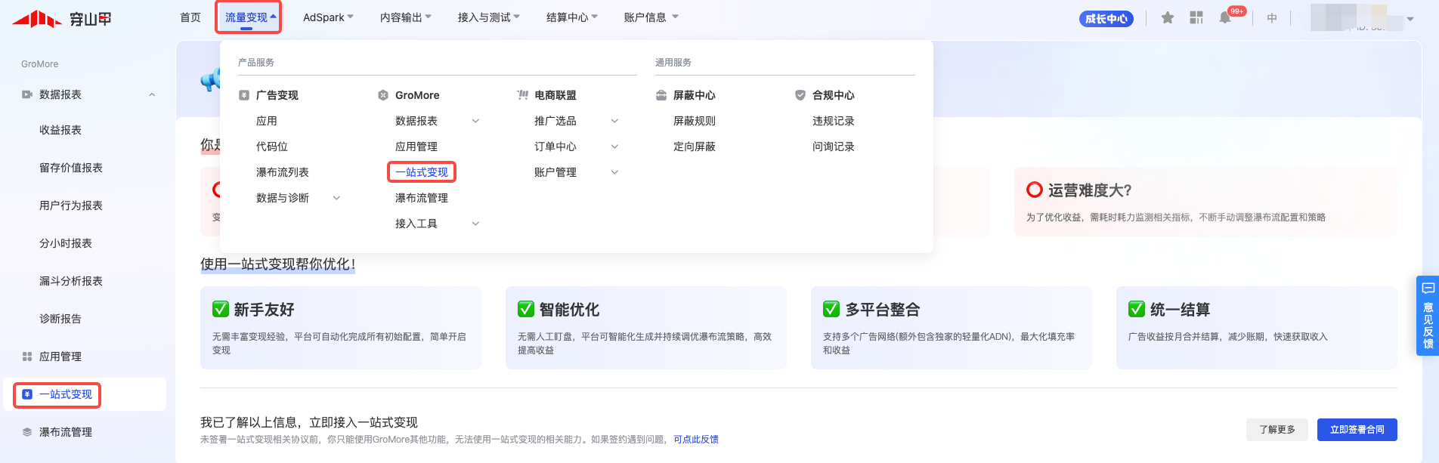Screen dimensions: 1439x463
Task: Switch language using the 中 icon
Action: click(1272, 18)
